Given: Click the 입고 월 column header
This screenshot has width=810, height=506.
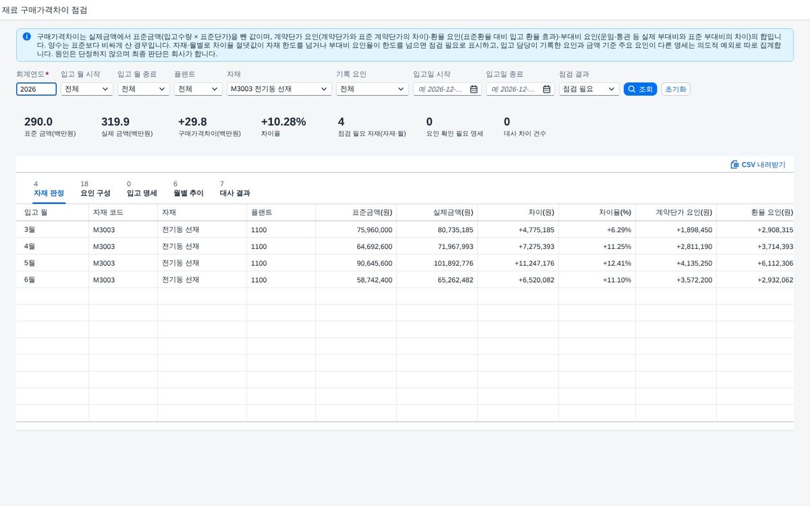Looking at the screenshot, I should tap(53, 213).
